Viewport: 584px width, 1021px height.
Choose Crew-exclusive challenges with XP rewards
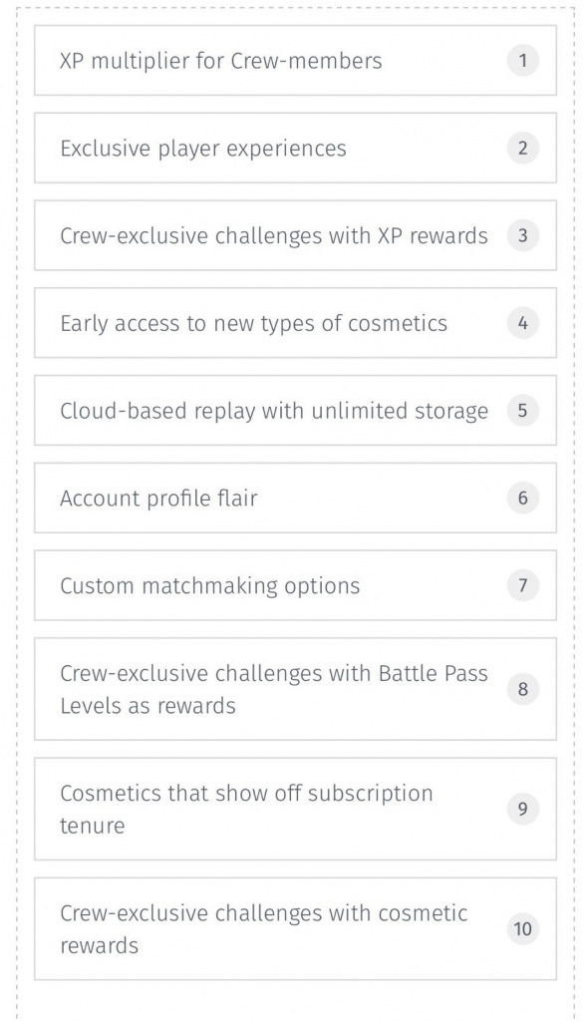pyautogui.click(x=295, y=235)
